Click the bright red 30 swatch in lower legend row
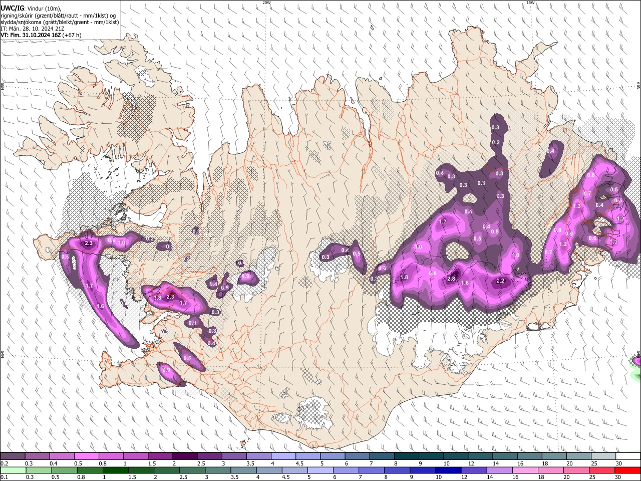 point(628,470)
